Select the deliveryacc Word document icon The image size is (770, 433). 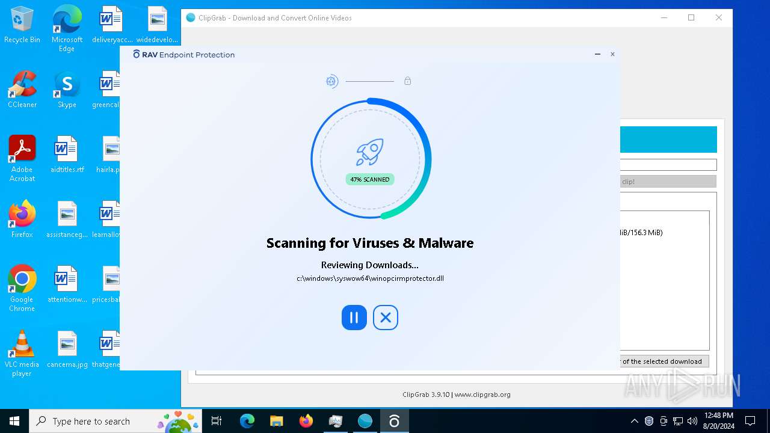pos(111,26)
